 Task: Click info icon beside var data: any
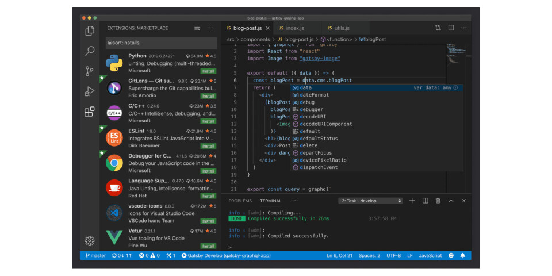(455, 87)
